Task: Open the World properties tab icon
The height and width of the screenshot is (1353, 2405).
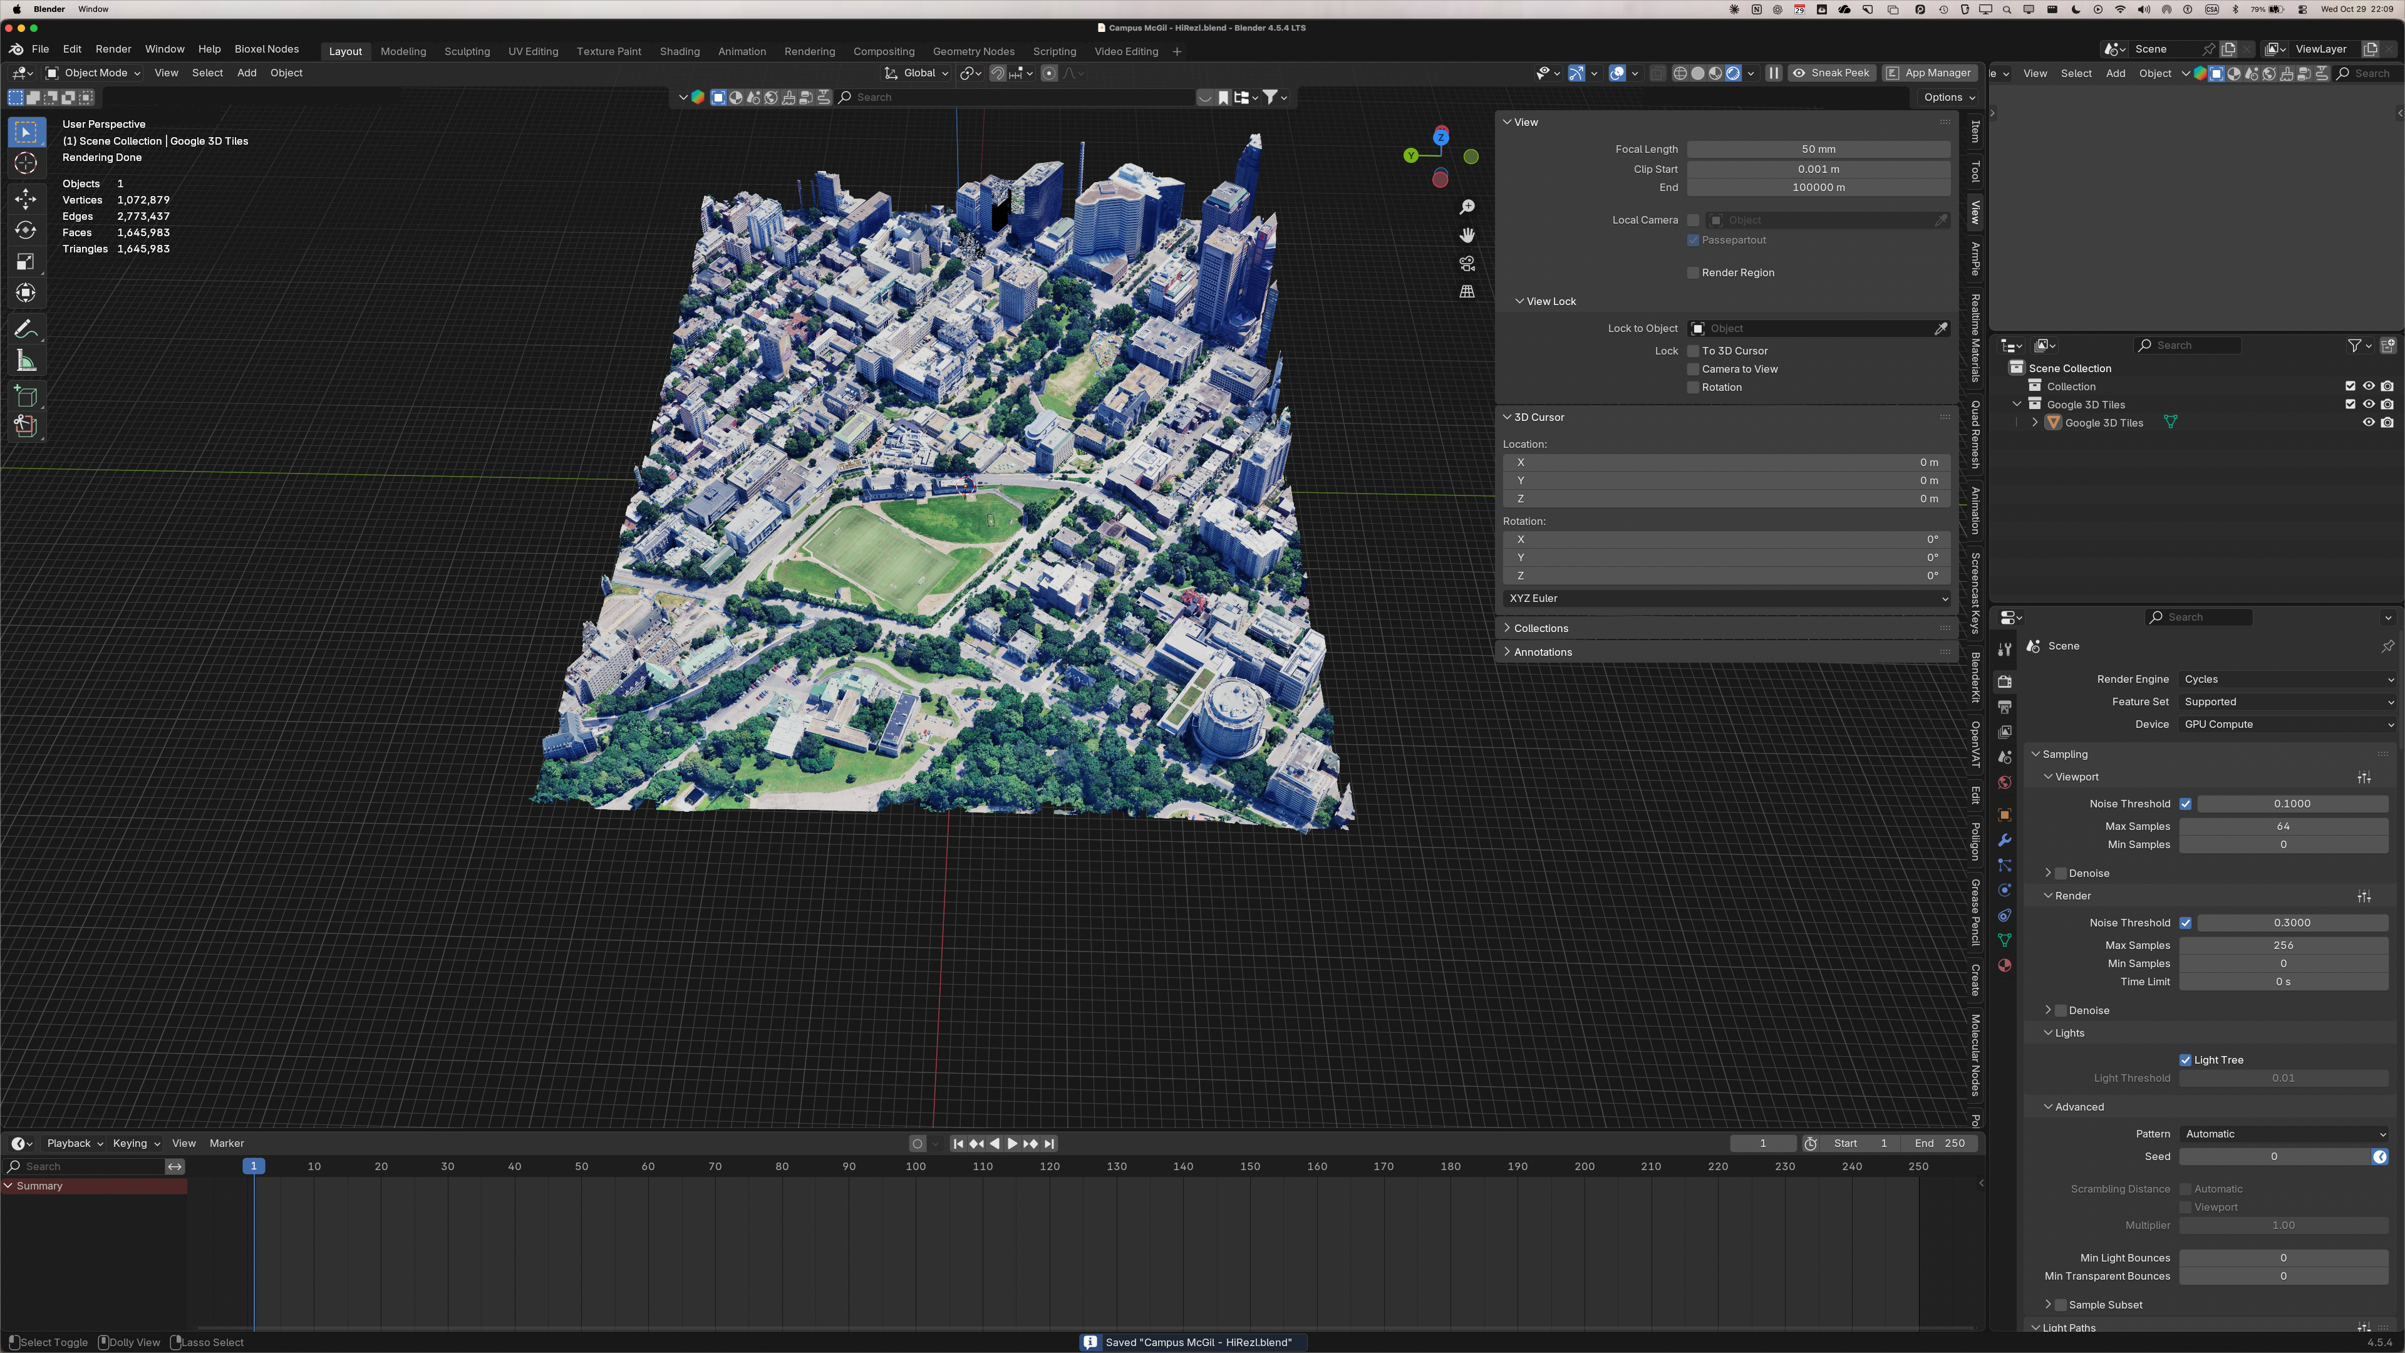Action: [x=2004, y=782]
